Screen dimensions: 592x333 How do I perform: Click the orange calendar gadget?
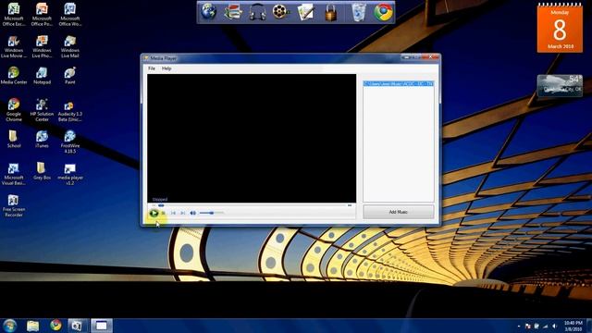tap(560, 29)
